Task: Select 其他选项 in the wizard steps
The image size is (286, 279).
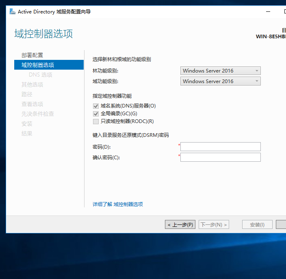Action: (x=32, y=84)
